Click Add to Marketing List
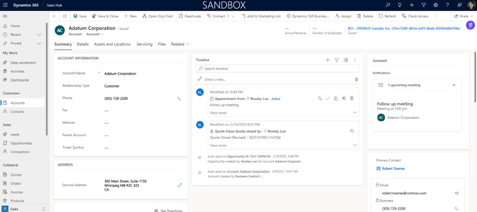477x212 pixels. [261, 16]
